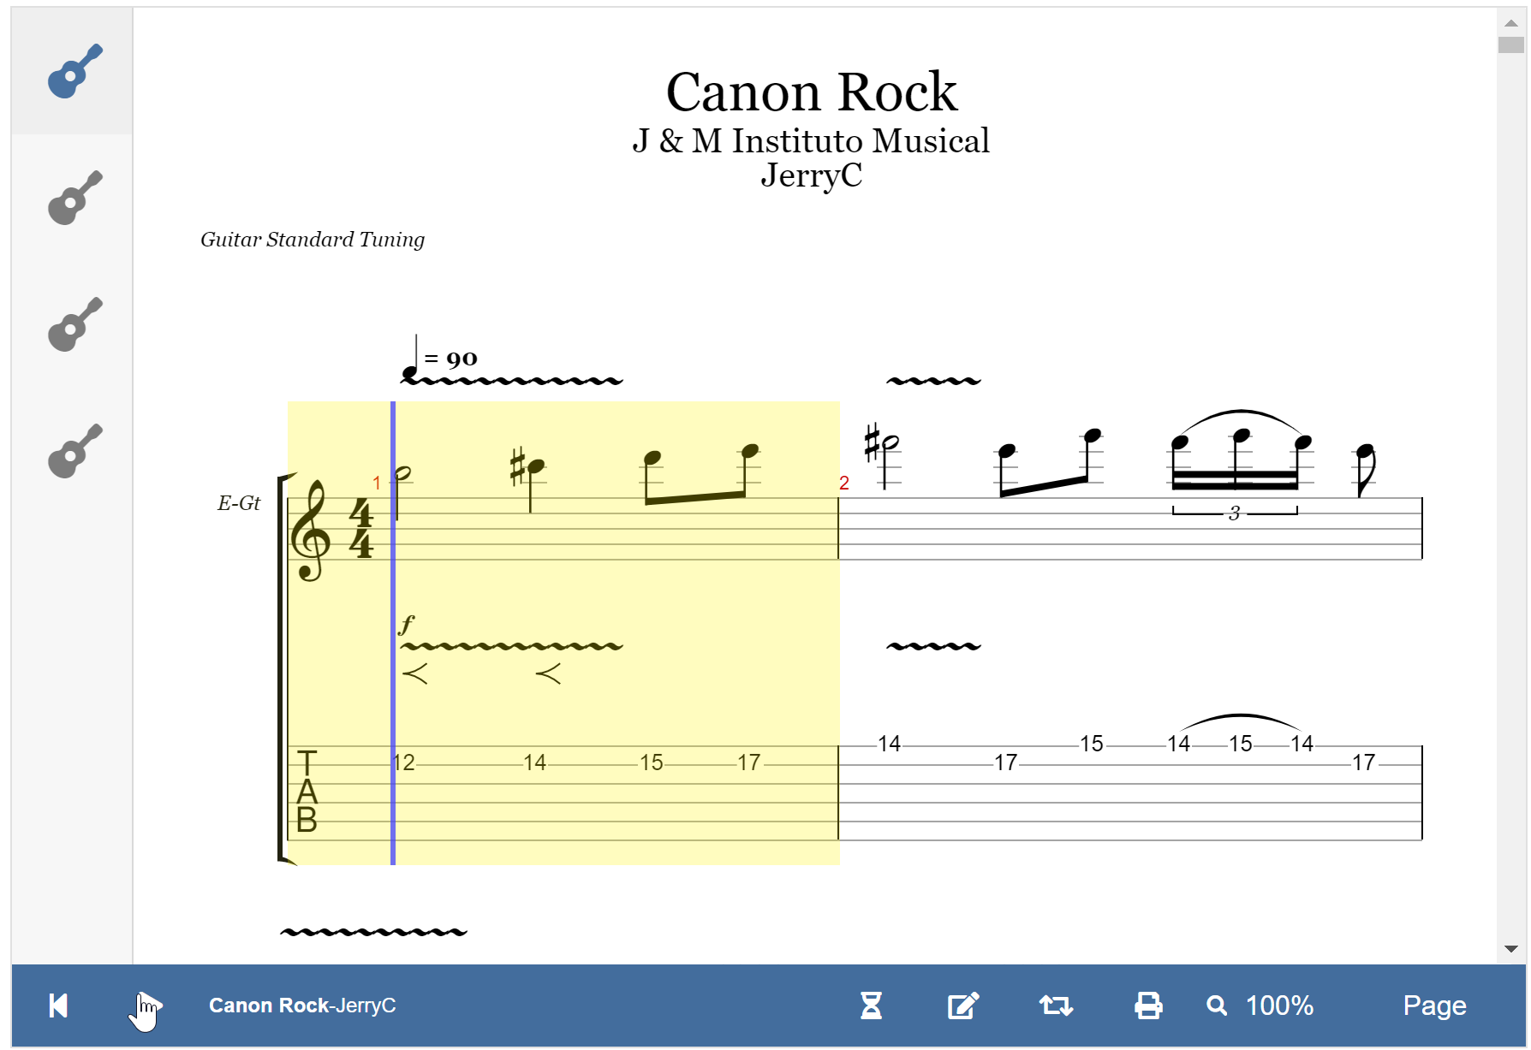Viewport: 1531px width, 1050px height.
Task: Click the last fret 17 in bar 2
Action: [1364, 762]
